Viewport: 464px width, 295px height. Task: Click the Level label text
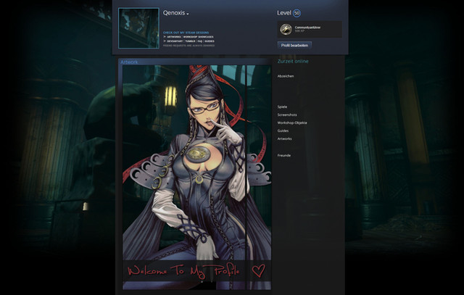283,13
